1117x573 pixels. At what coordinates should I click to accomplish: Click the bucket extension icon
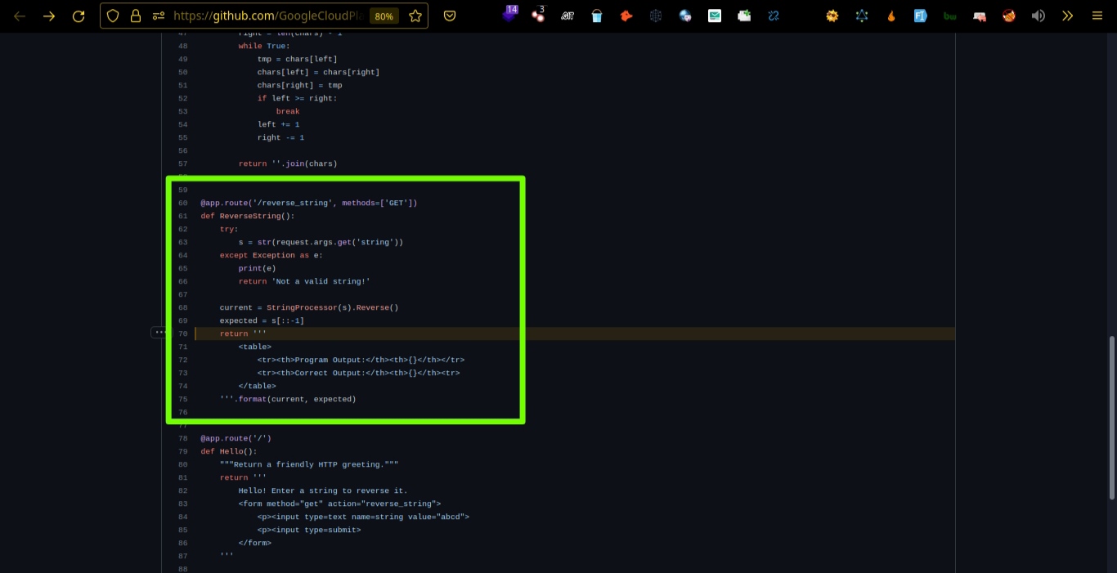[x=597, y=16]
